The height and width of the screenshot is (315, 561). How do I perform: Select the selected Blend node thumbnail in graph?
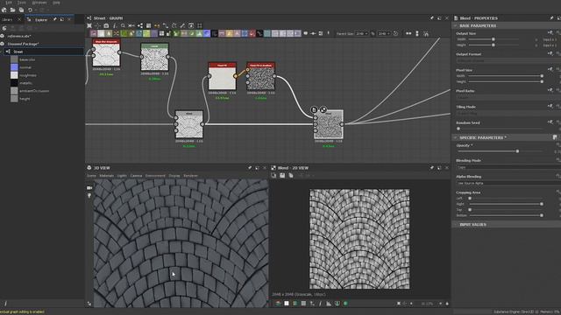tap(329, 124)
